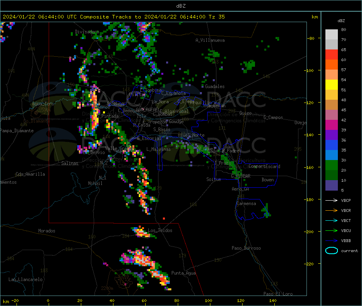Click the white VBCP arrow legend icon

[331, 200]
